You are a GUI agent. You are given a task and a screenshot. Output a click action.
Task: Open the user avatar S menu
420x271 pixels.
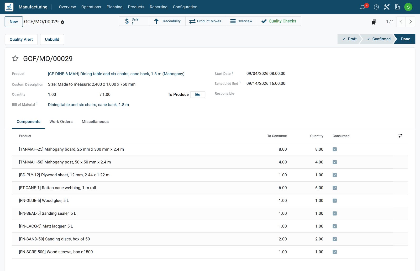(408, 7)
